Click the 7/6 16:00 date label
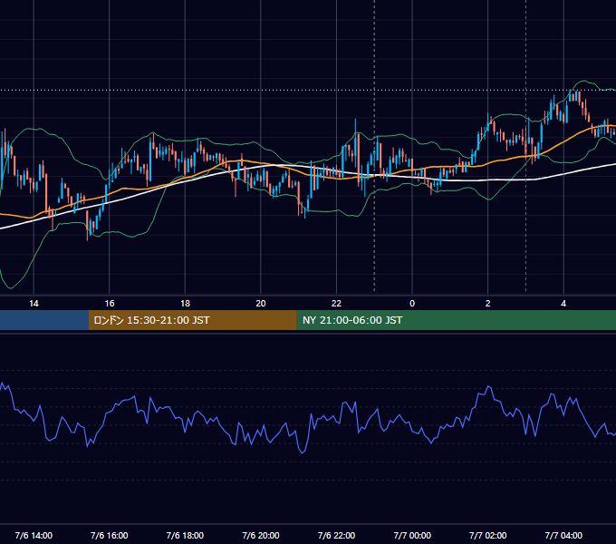Image resolution: width=616 pixels, height=544 pixels. (x=110, y=535)
